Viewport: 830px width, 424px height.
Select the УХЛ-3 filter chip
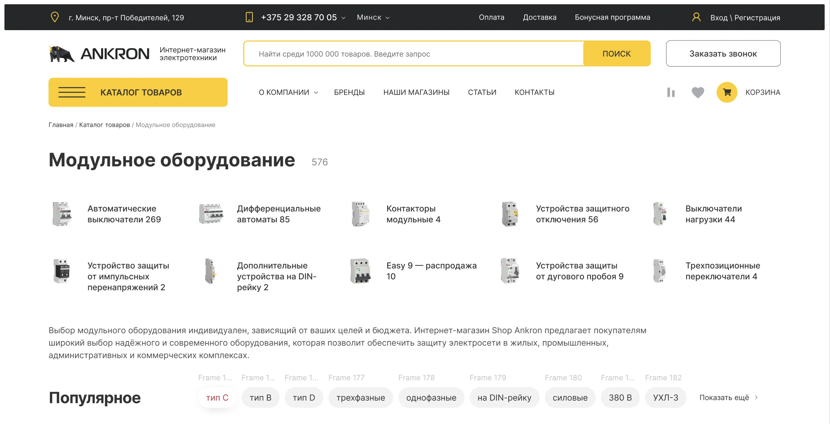coord(666,398)
